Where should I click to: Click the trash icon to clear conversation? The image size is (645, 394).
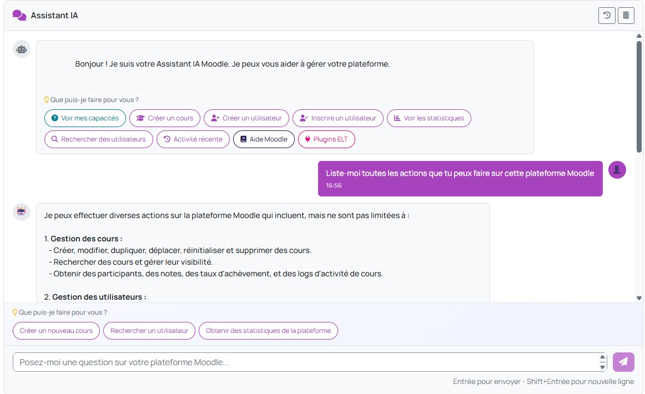tap(626, 16)
